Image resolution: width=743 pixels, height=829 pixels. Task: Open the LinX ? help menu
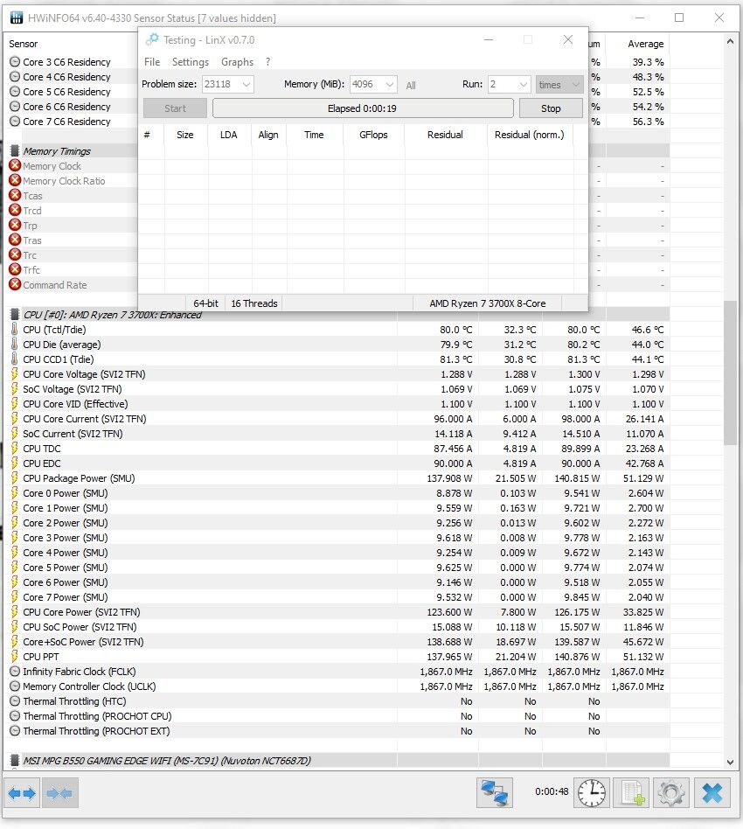[268, 62]
